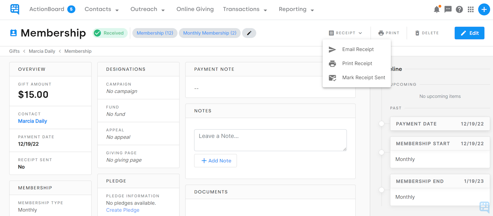Click the Membership (12) tag
Image resolution: width=493 pixels, height=216 pixels.
[x=155, y=33]
